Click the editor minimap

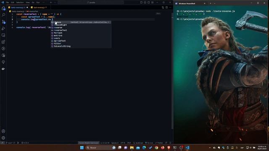pos(158,13)
